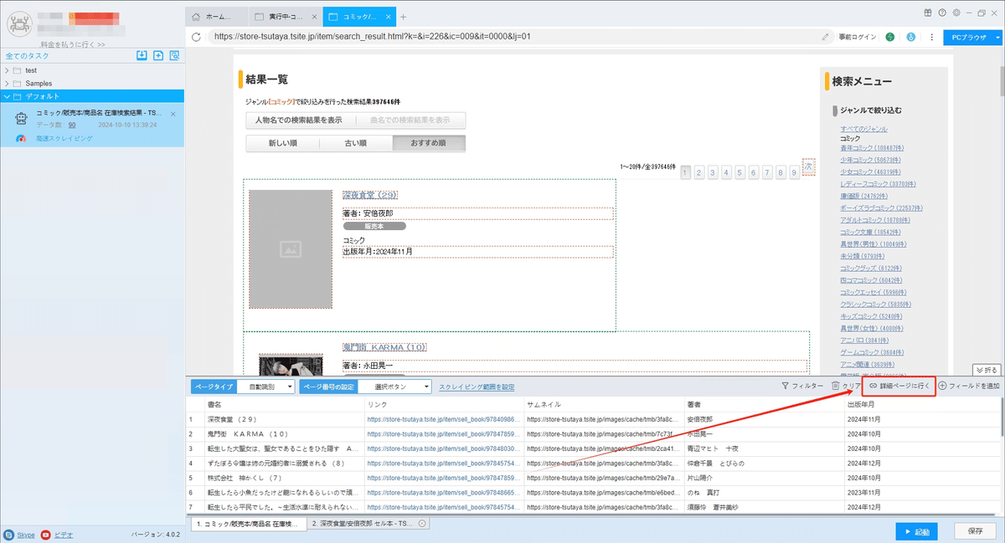Click the green round toolbar icon
The image size is (1005, 543).
click(x=890, y=37)
